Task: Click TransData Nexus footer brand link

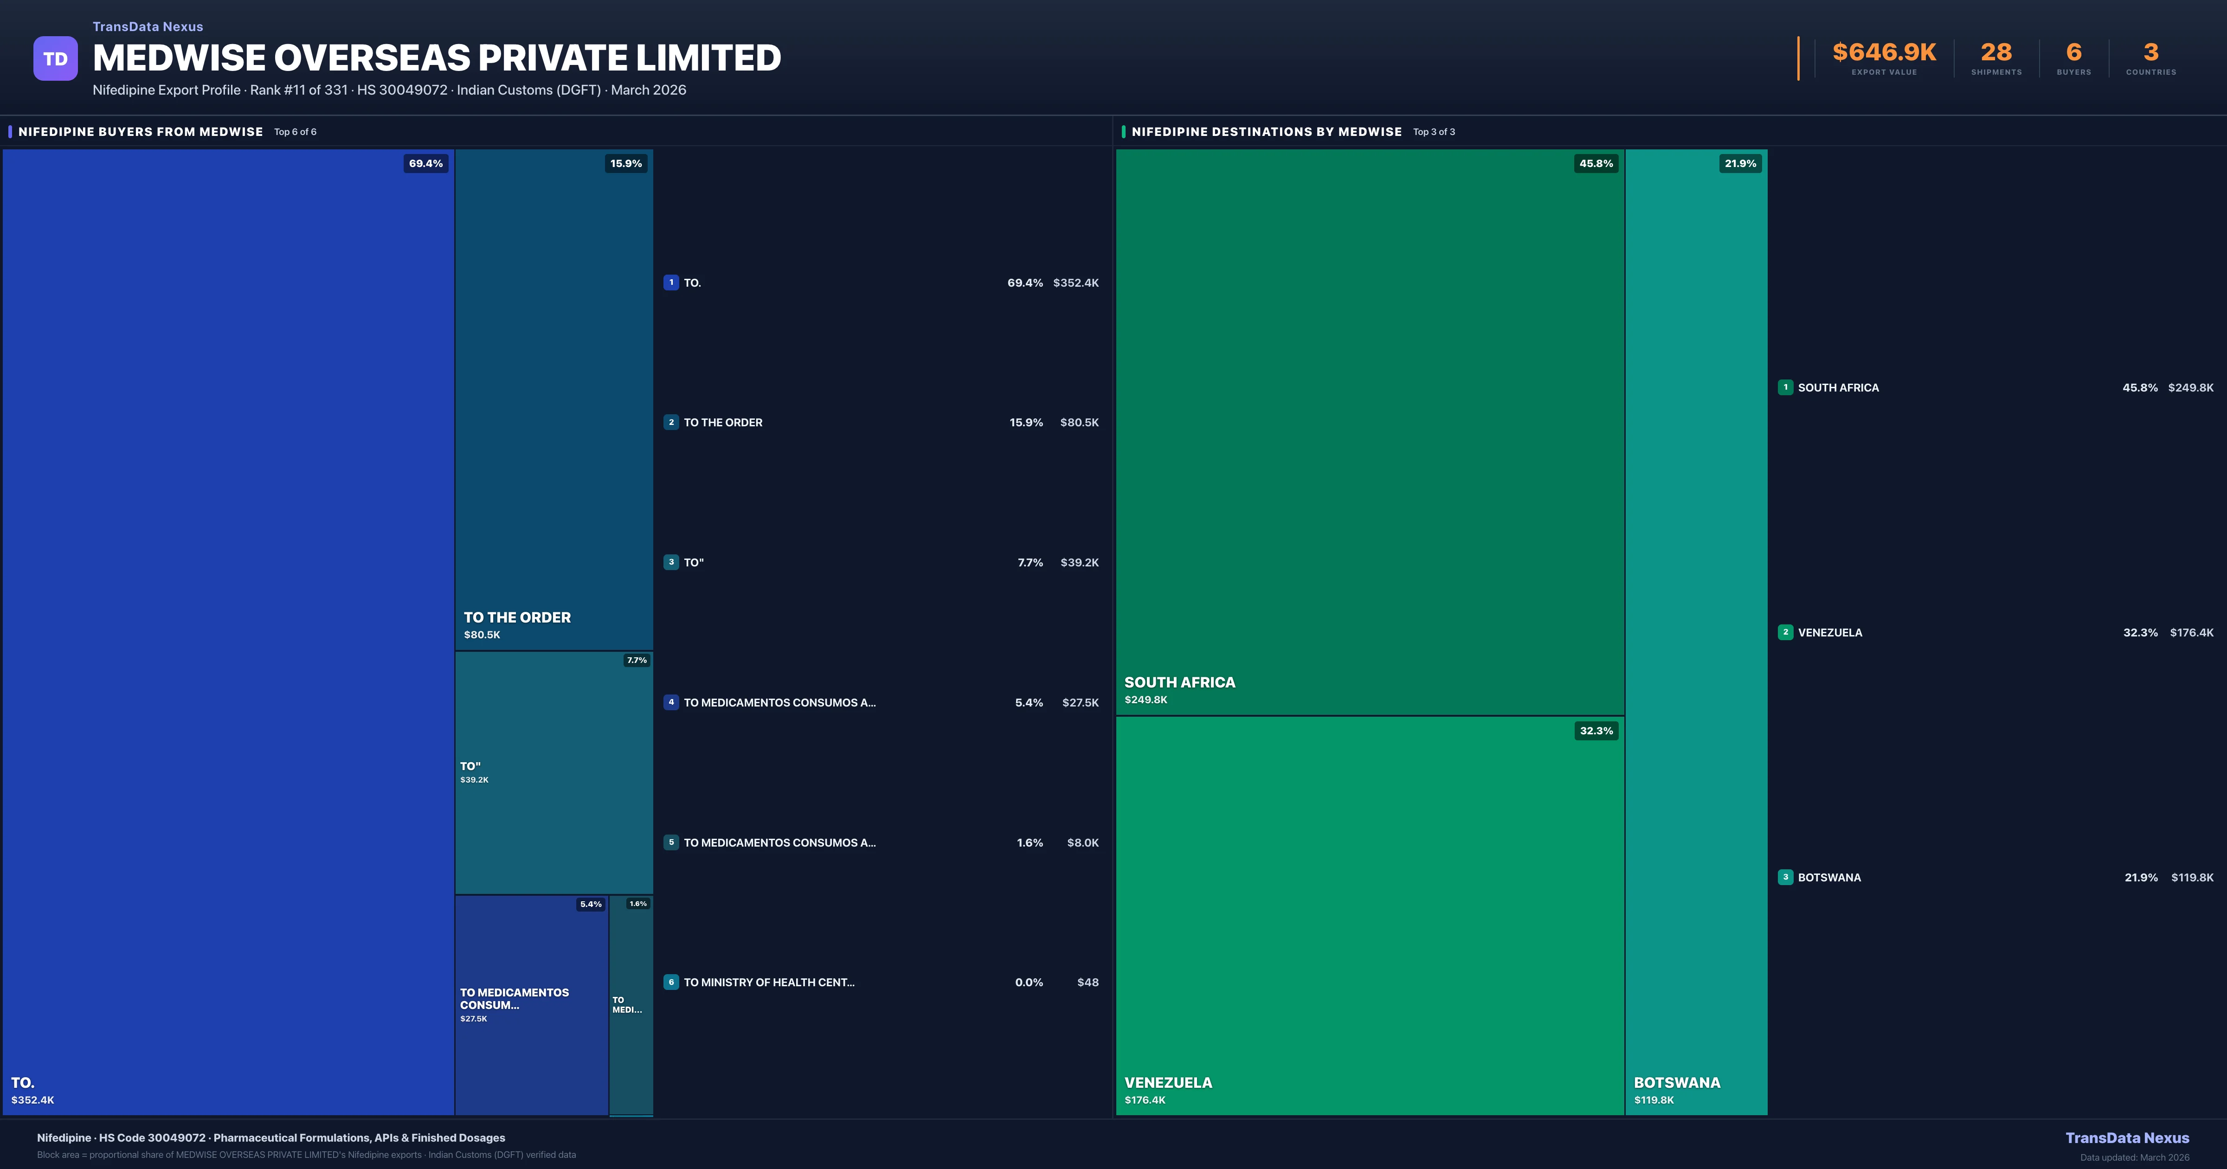Action: coord(2127,1138)
